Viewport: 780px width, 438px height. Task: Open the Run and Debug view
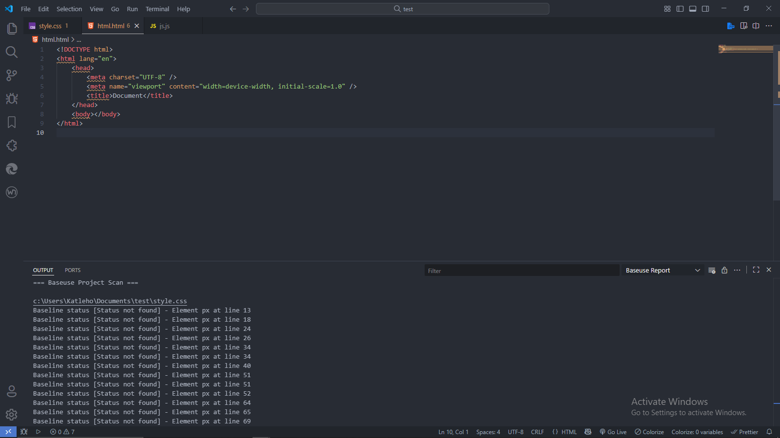(12, 99)
